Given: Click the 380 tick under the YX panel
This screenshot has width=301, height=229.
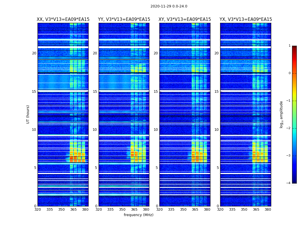Looking at the screenshot, I should tap(268, 210).
